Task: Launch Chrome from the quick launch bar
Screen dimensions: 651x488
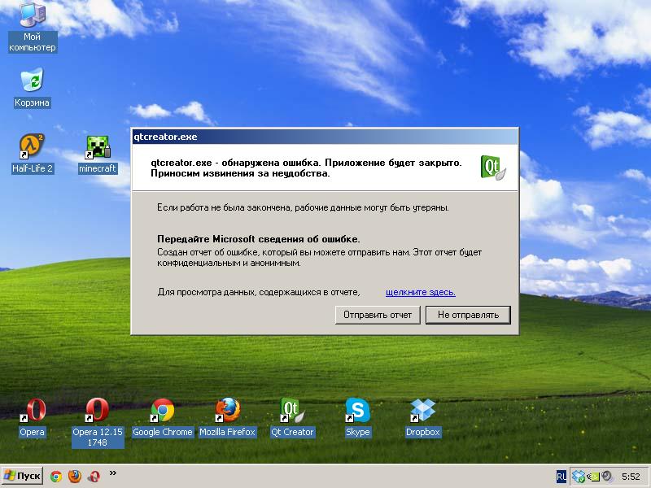Action: coord(56,476)
